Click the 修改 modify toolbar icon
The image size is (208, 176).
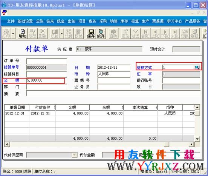(32, 34)
